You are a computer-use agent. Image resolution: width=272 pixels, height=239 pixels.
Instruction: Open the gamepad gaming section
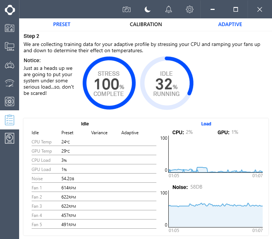pos(10,65)
